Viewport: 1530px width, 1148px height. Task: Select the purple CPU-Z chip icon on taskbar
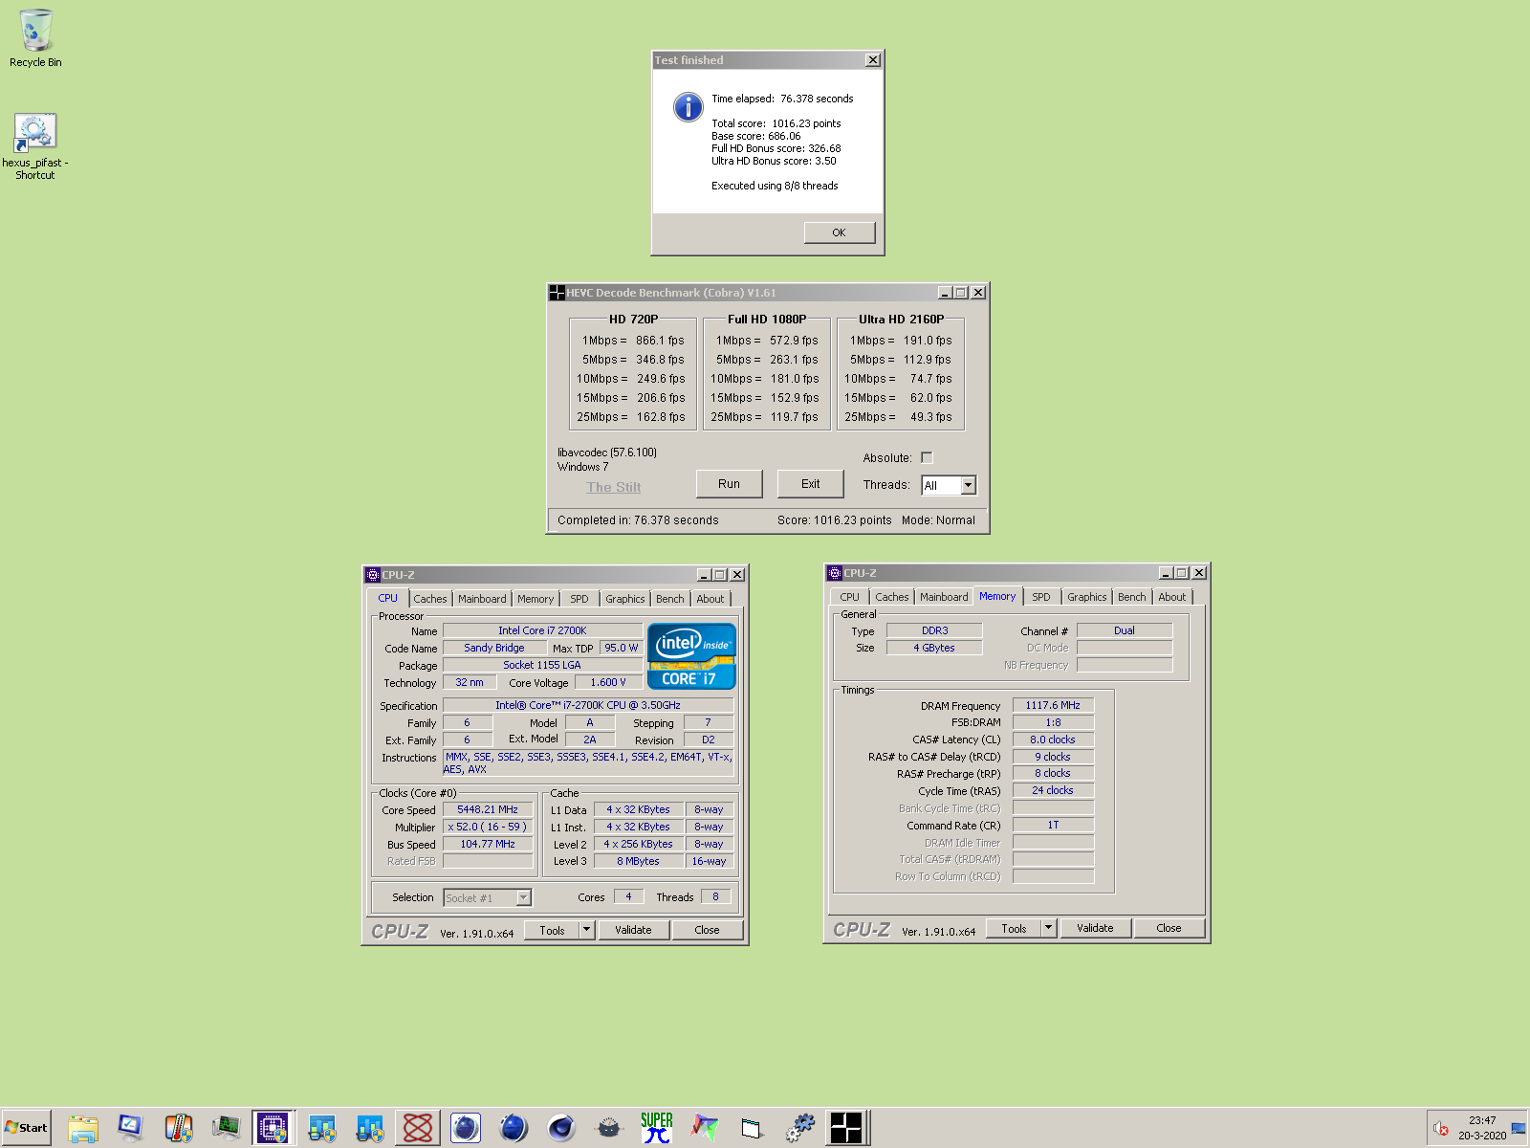pyautogui.click(x=273, y=1128)
